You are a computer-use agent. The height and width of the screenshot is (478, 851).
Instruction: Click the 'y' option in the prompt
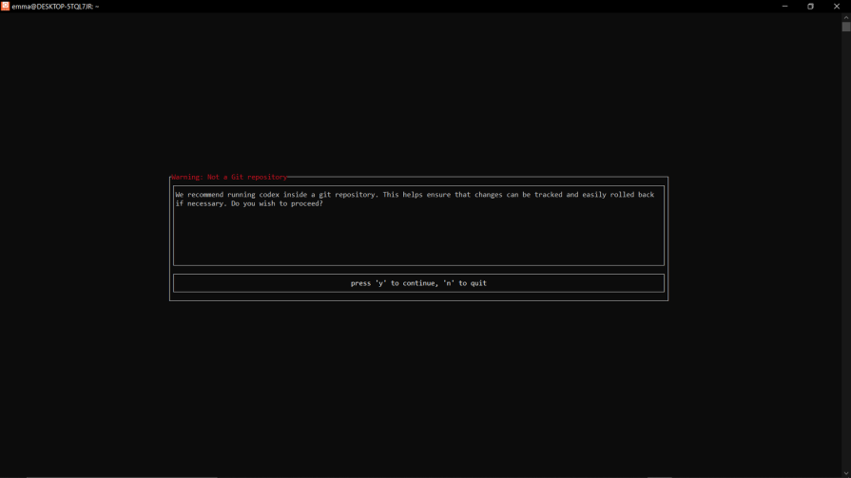tap(381, 283)
